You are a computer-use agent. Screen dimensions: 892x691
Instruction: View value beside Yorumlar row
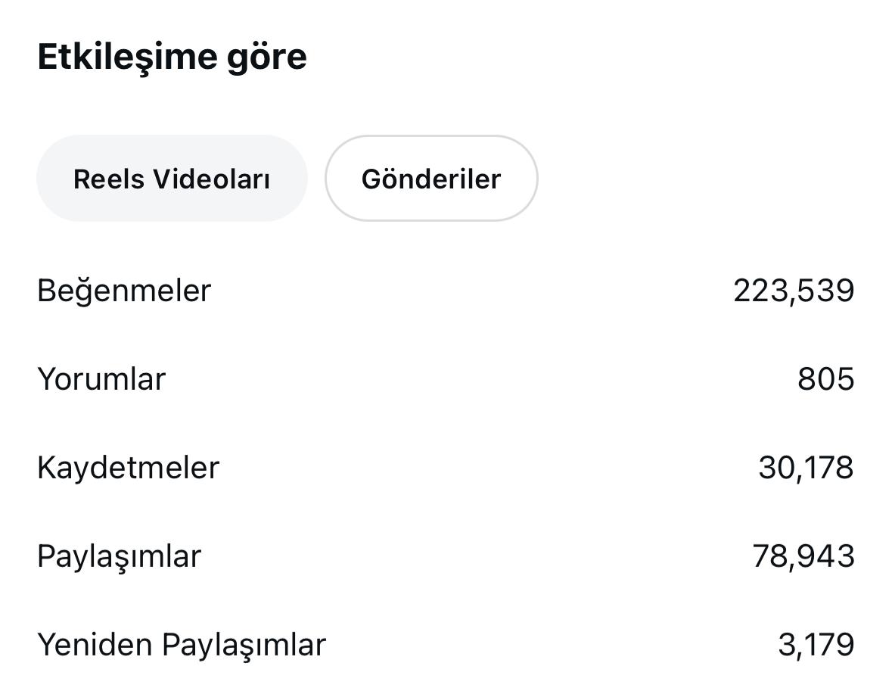(825, 379)
